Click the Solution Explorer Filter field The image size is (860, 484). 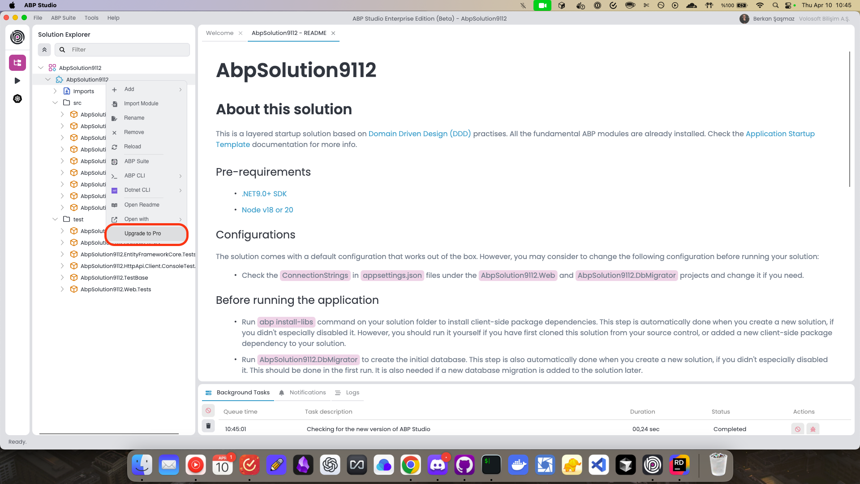[128, 50]
